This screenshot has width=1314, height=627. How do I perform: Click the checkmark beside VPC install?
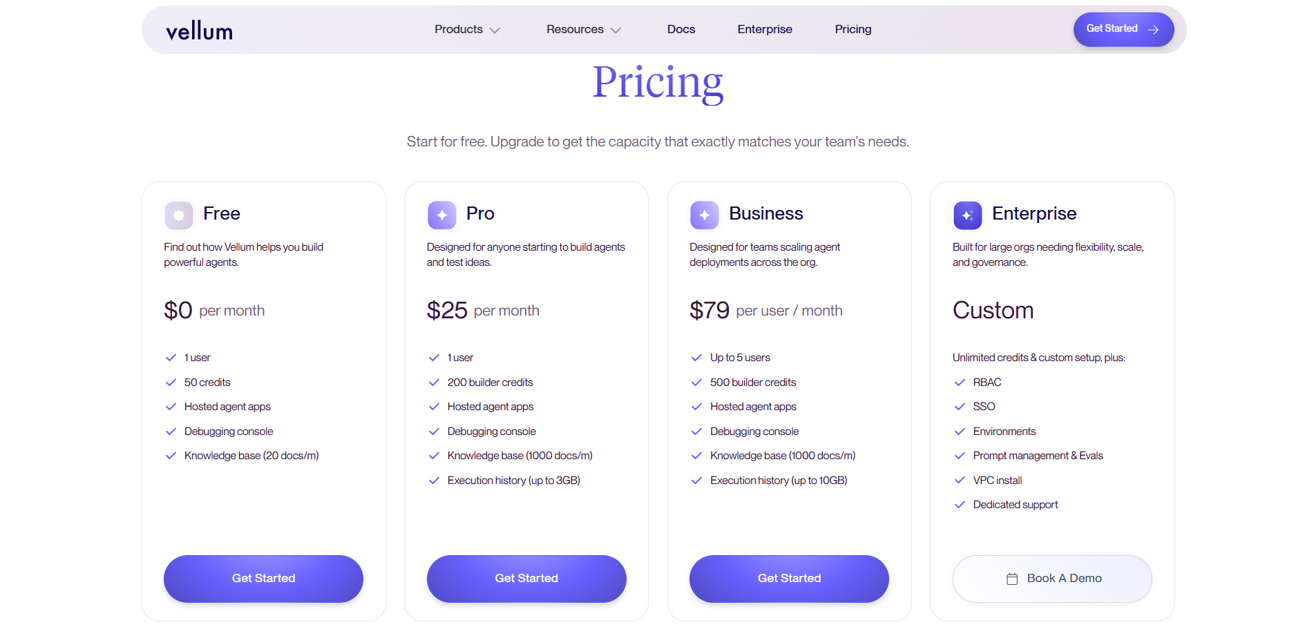[960, 480]
